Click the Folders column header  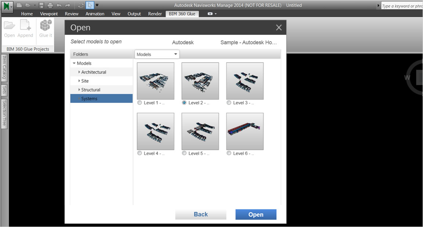tap(101, 54)
